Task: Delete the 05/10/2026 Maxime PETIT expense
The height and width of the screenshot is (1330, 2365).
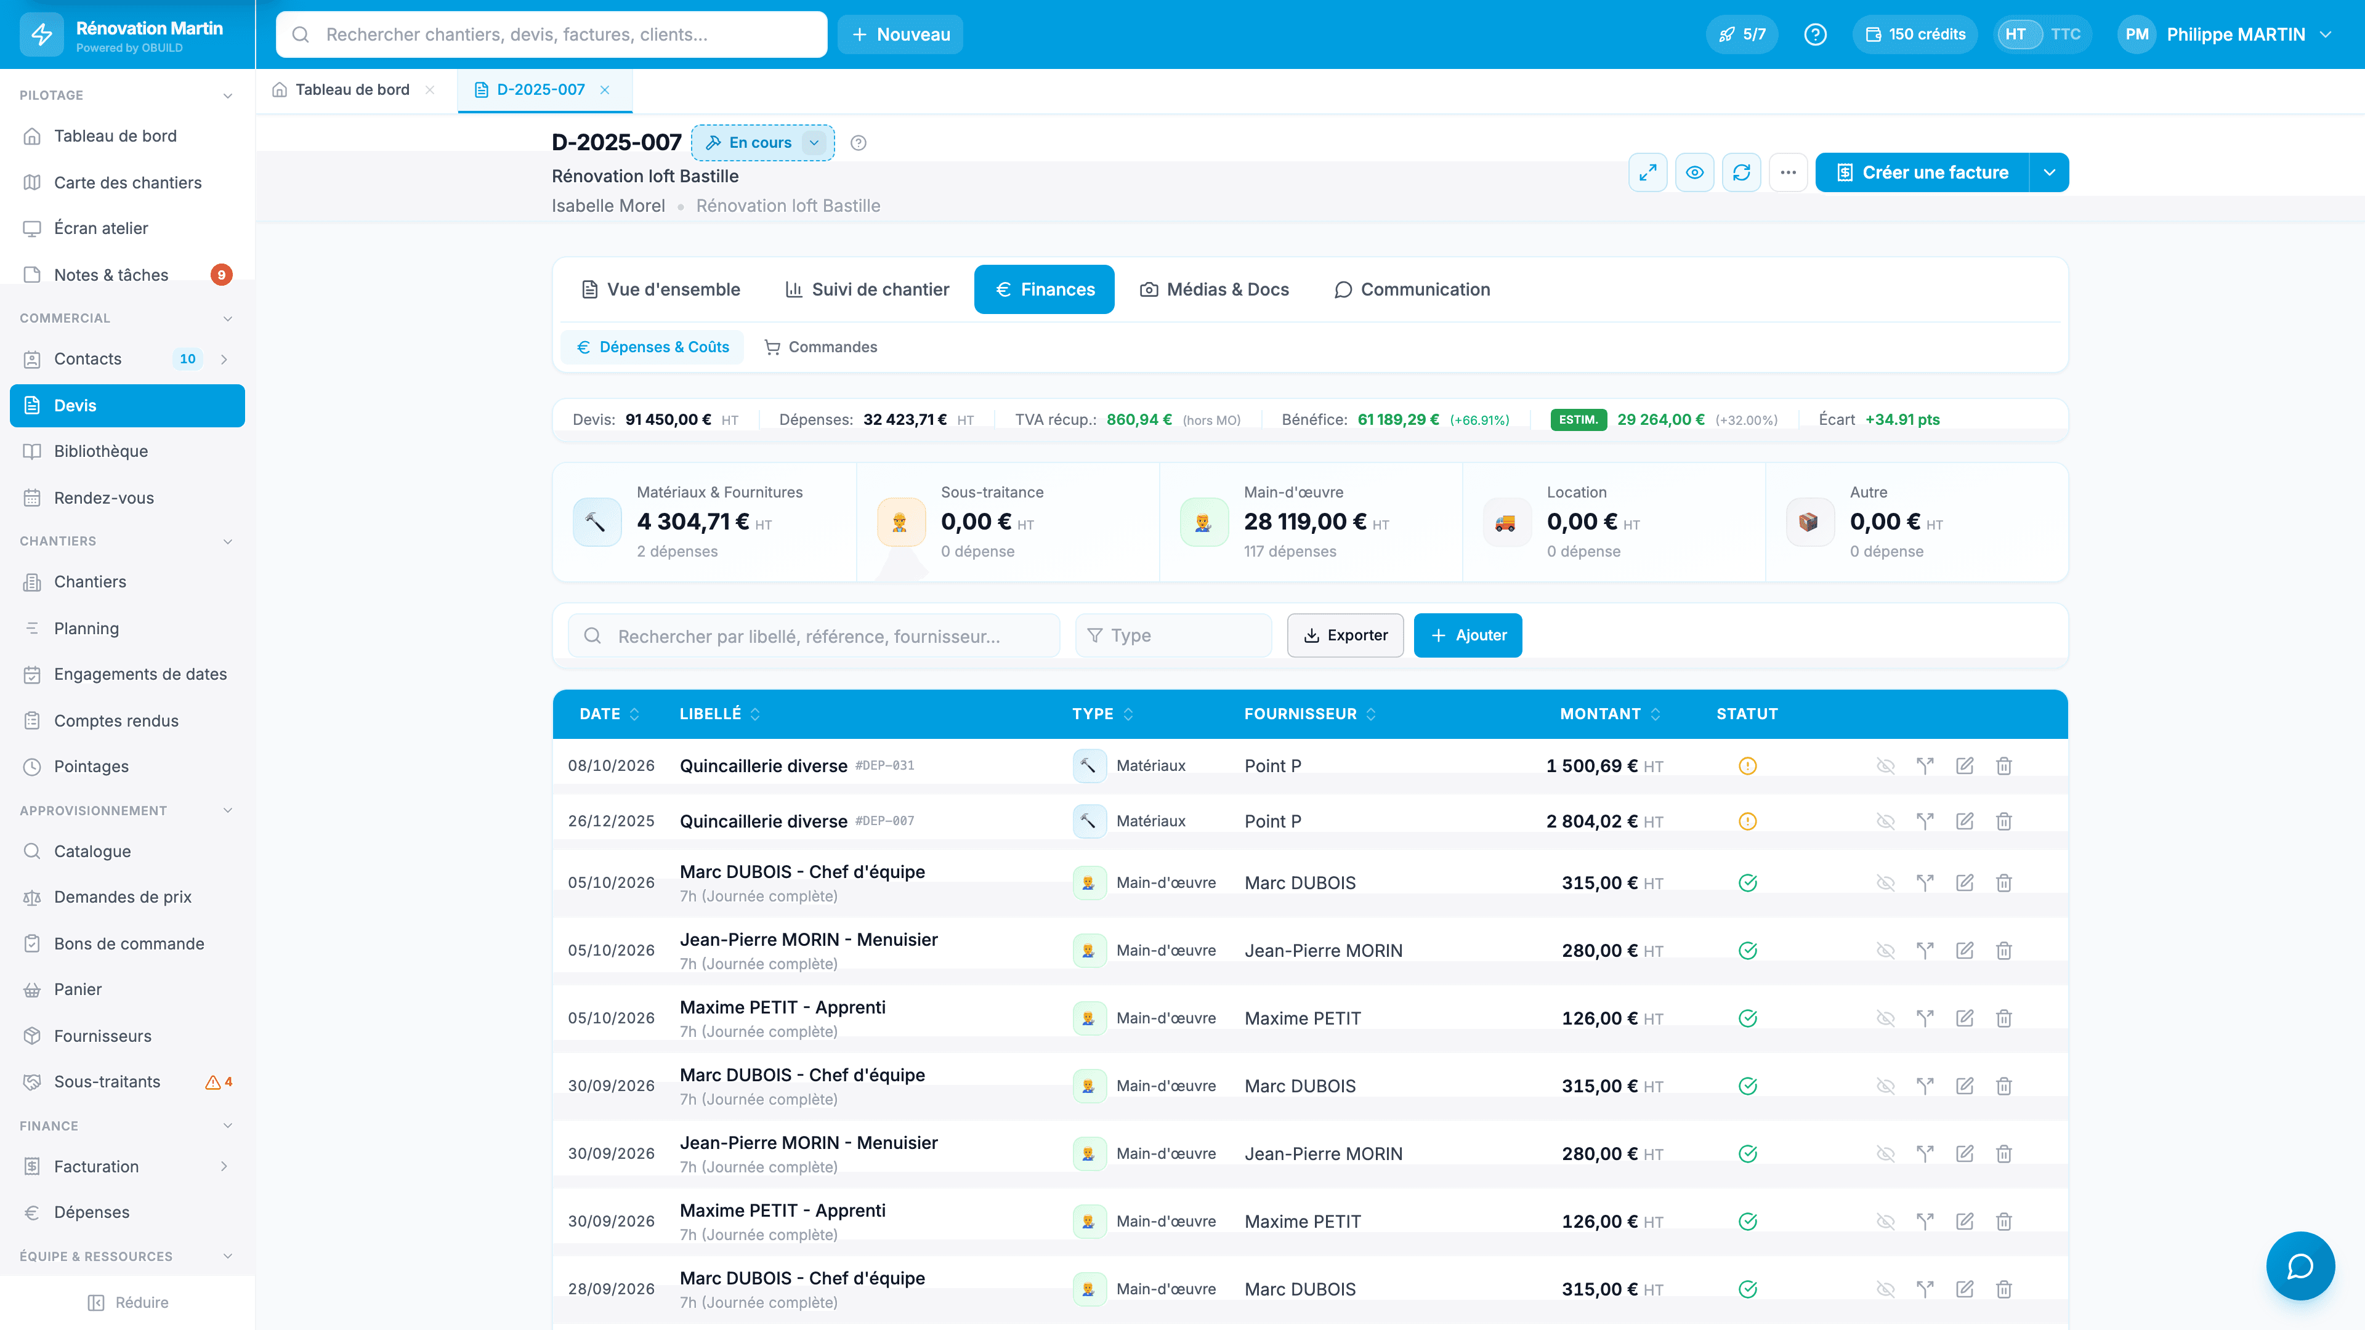Action: pyautogui.click(x=2004, y=1018)
